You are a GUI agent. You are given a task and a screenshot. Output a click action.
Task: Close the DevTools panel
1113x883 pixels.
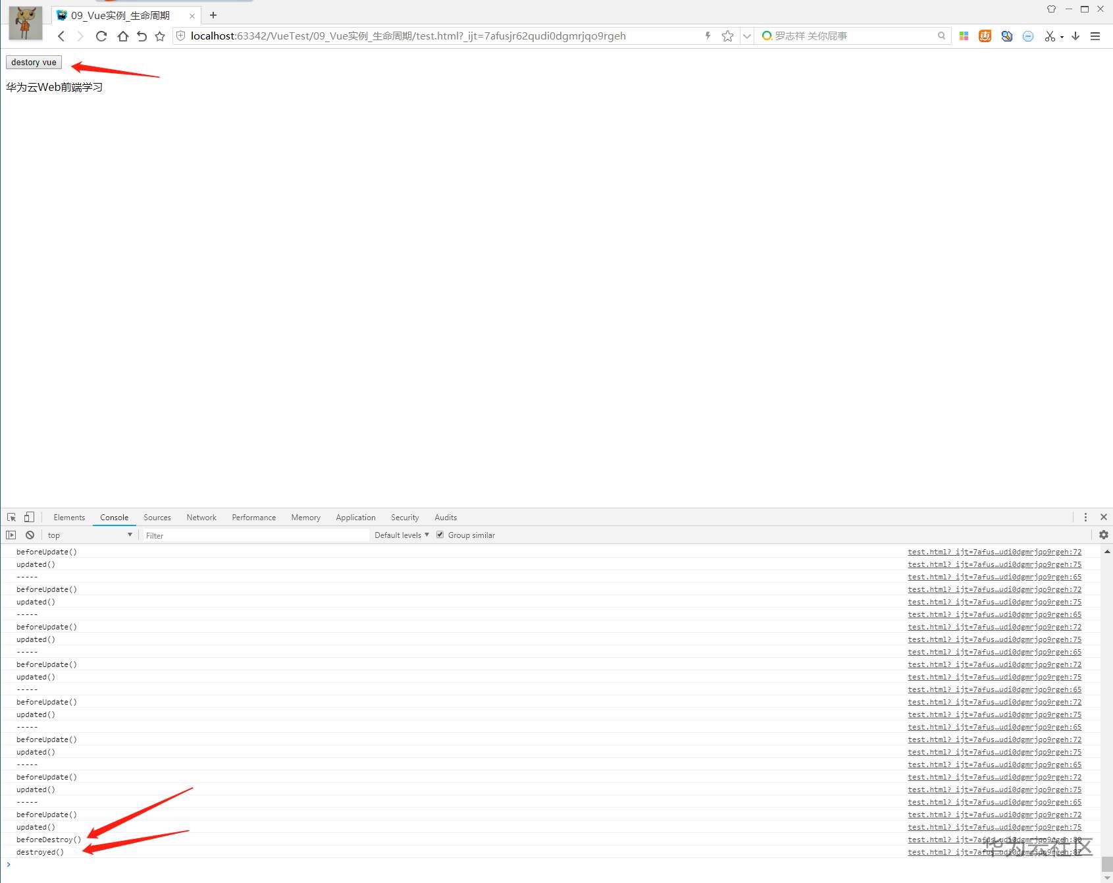coord(1104,518)
